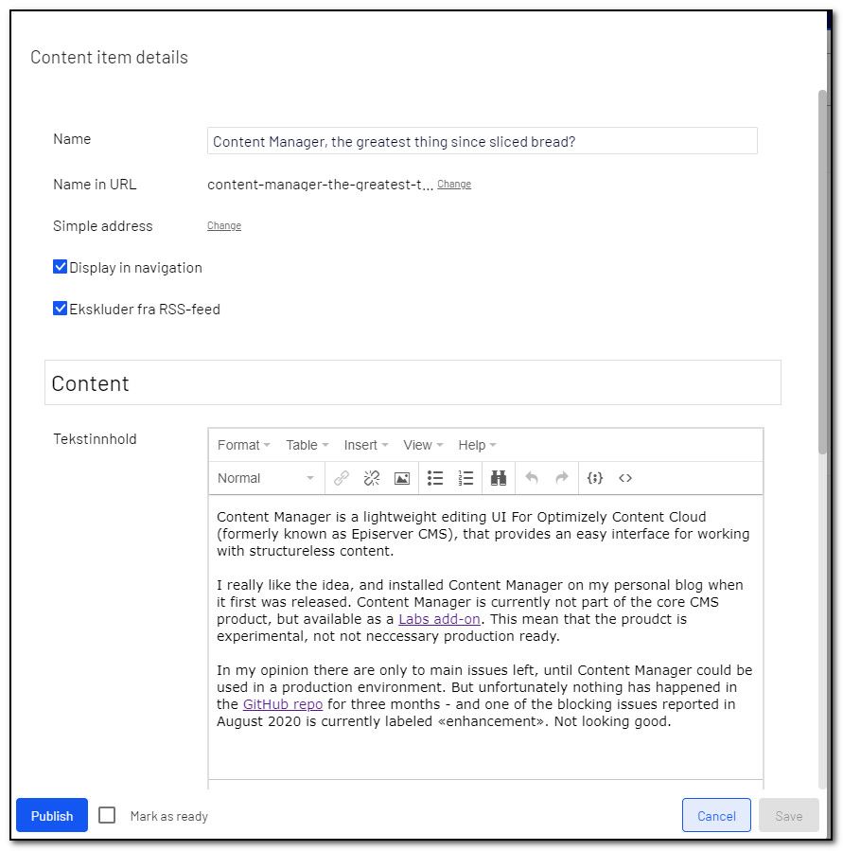Click Change link for Simple address
This screenshot has height=851, width=843.
224,225
